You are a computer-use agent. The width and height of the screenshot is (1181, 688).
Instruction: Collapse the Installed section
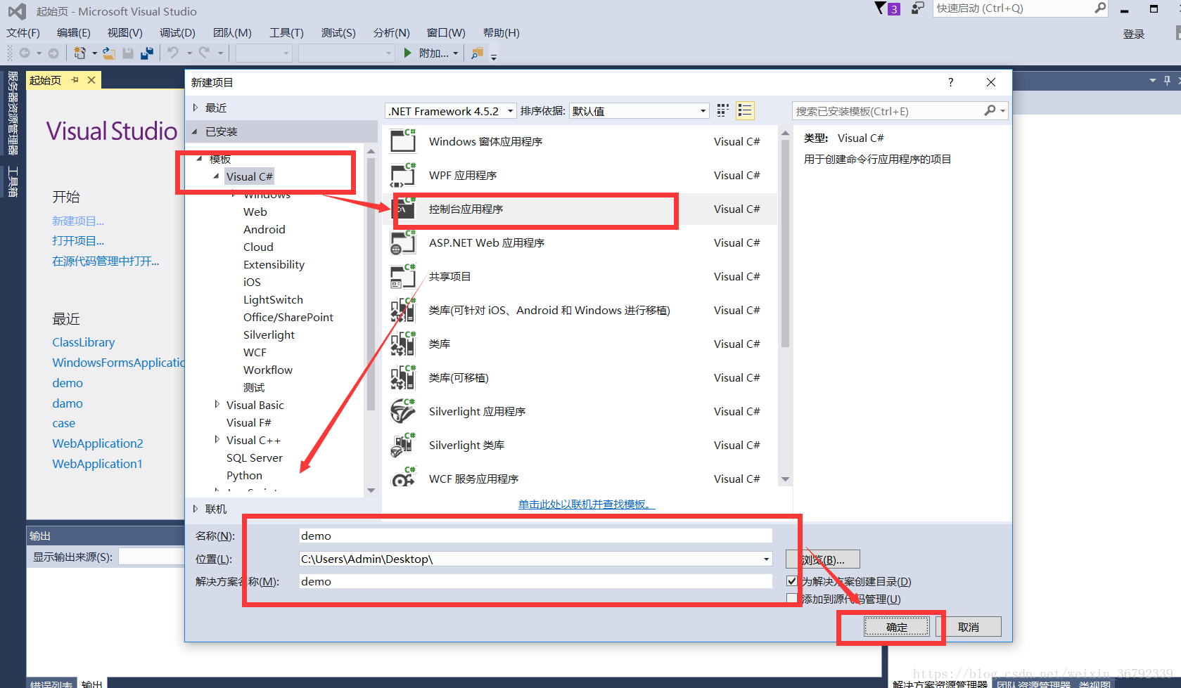point(196,131)
